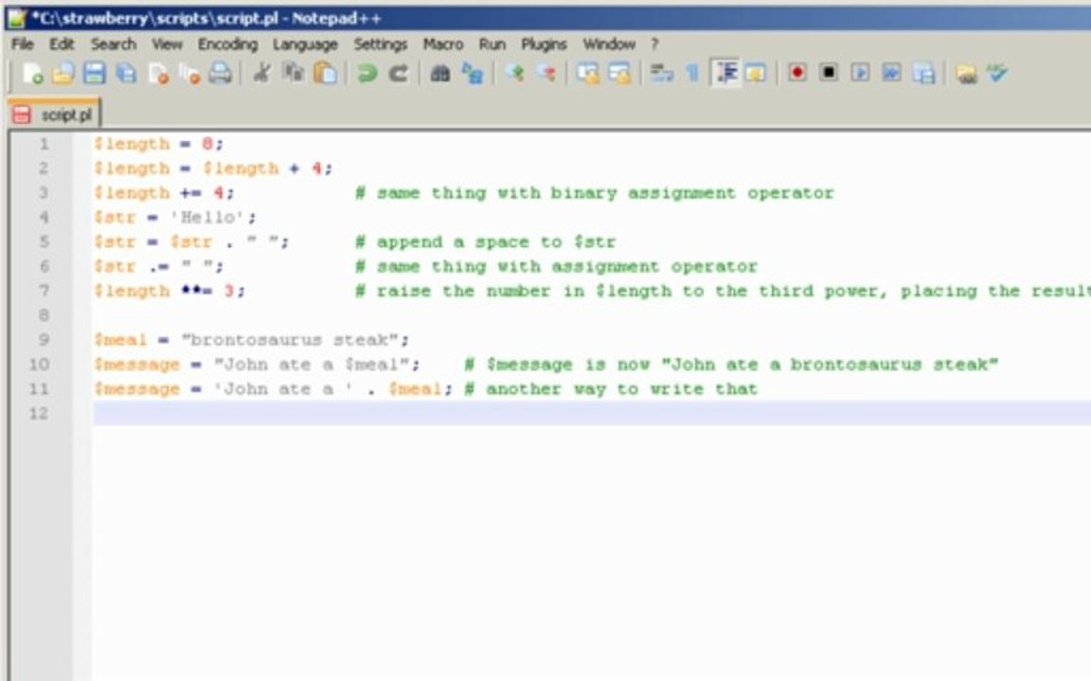Cut selection with the scissors icon
The width and height of the screenshot is (1091, 681).
click(261, 73)
